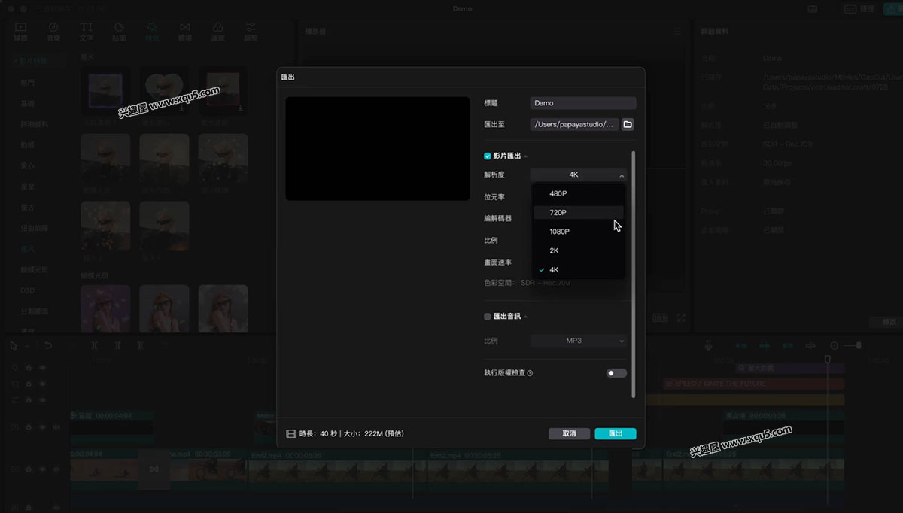Viewport: 903px width, 513px height.
Task: Toggle eye visibility on the third timeline track
Action: click(x=43, y=399)
